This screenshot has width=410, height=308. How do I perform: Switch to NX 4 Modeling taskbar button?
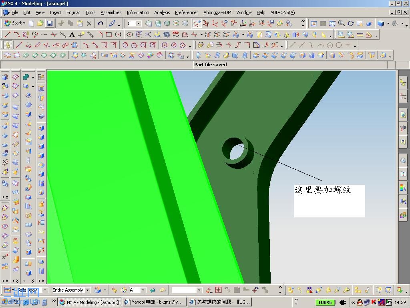pyautogui.click(x=89, y=302)
